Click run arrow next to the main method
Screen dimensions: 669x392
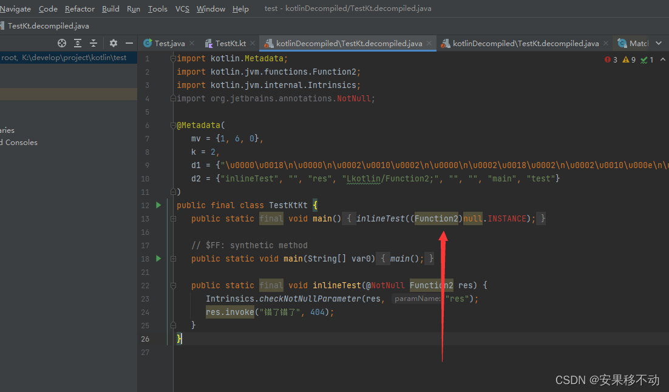coord(158,259)
